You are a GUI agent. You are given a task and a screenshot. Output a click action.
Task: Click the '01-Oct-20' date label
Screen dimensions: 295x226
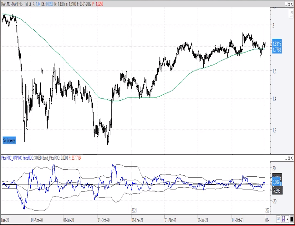[104, 220]
